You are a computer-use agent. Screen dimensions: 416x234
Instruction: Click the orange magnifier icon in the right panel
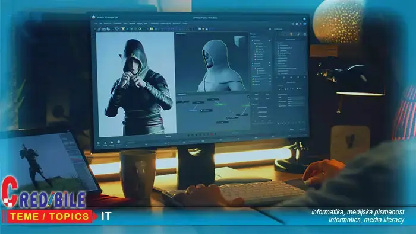click(x=291, y=34)
